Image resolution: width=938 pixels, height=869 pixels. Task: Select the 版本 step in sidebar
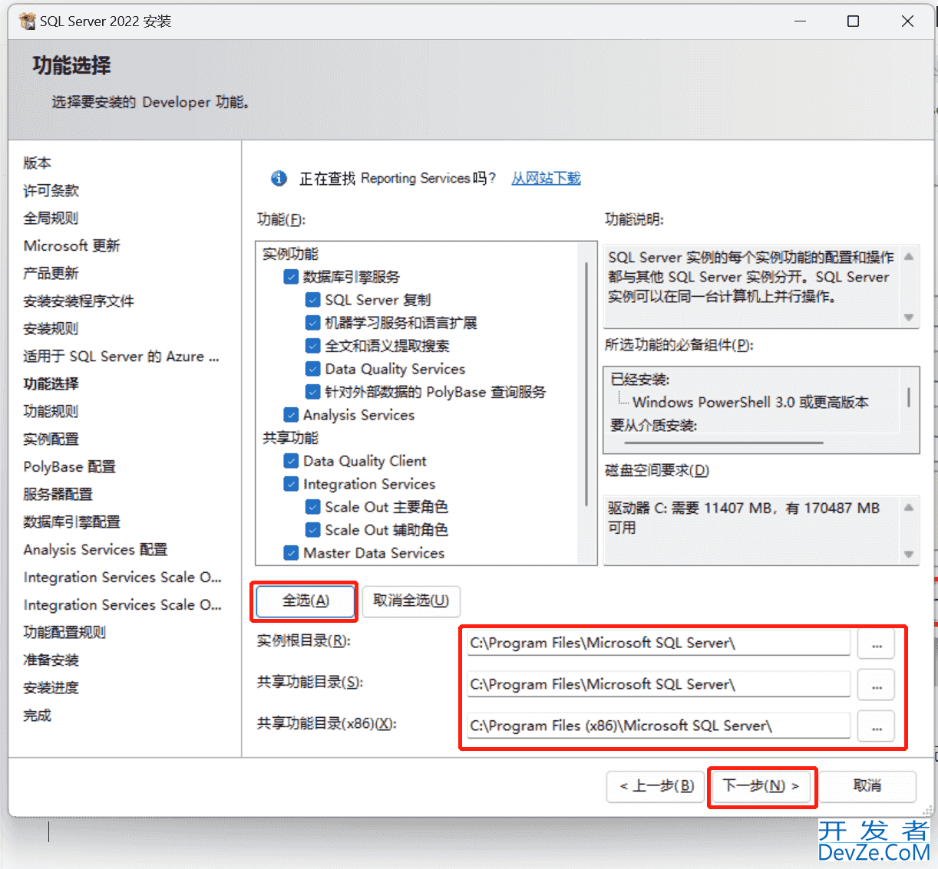coord(37,163)
